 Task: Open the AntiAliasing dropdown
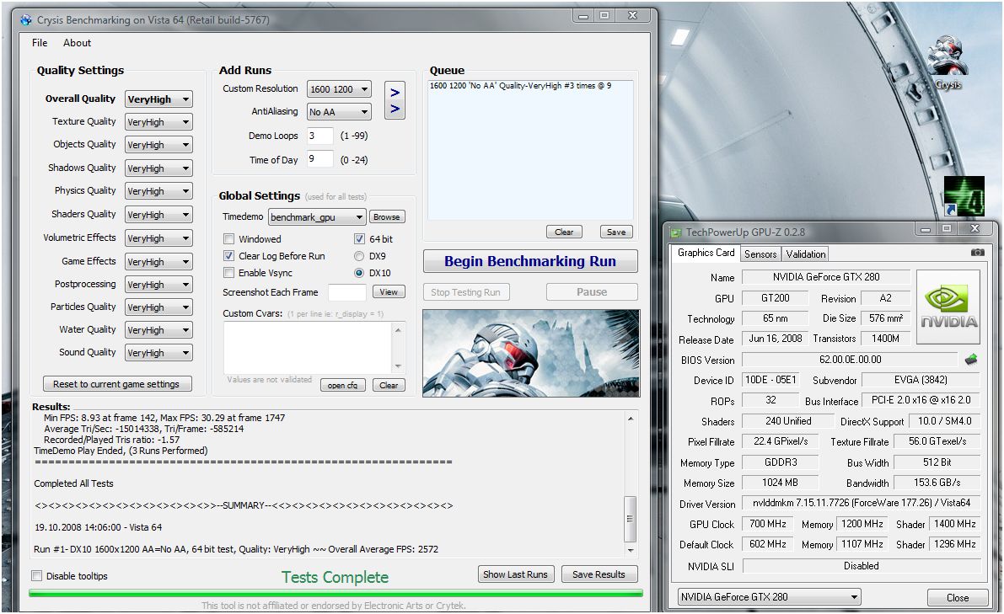(x=339, y=112)
